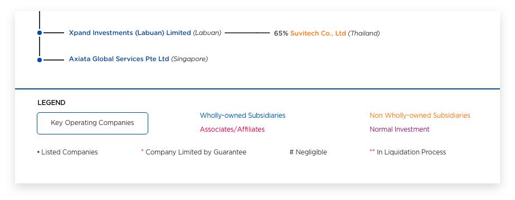This screenshot has width=515, height=200.
Task: Click the (Thailand) country label
Action: click(x=363, y=33)
